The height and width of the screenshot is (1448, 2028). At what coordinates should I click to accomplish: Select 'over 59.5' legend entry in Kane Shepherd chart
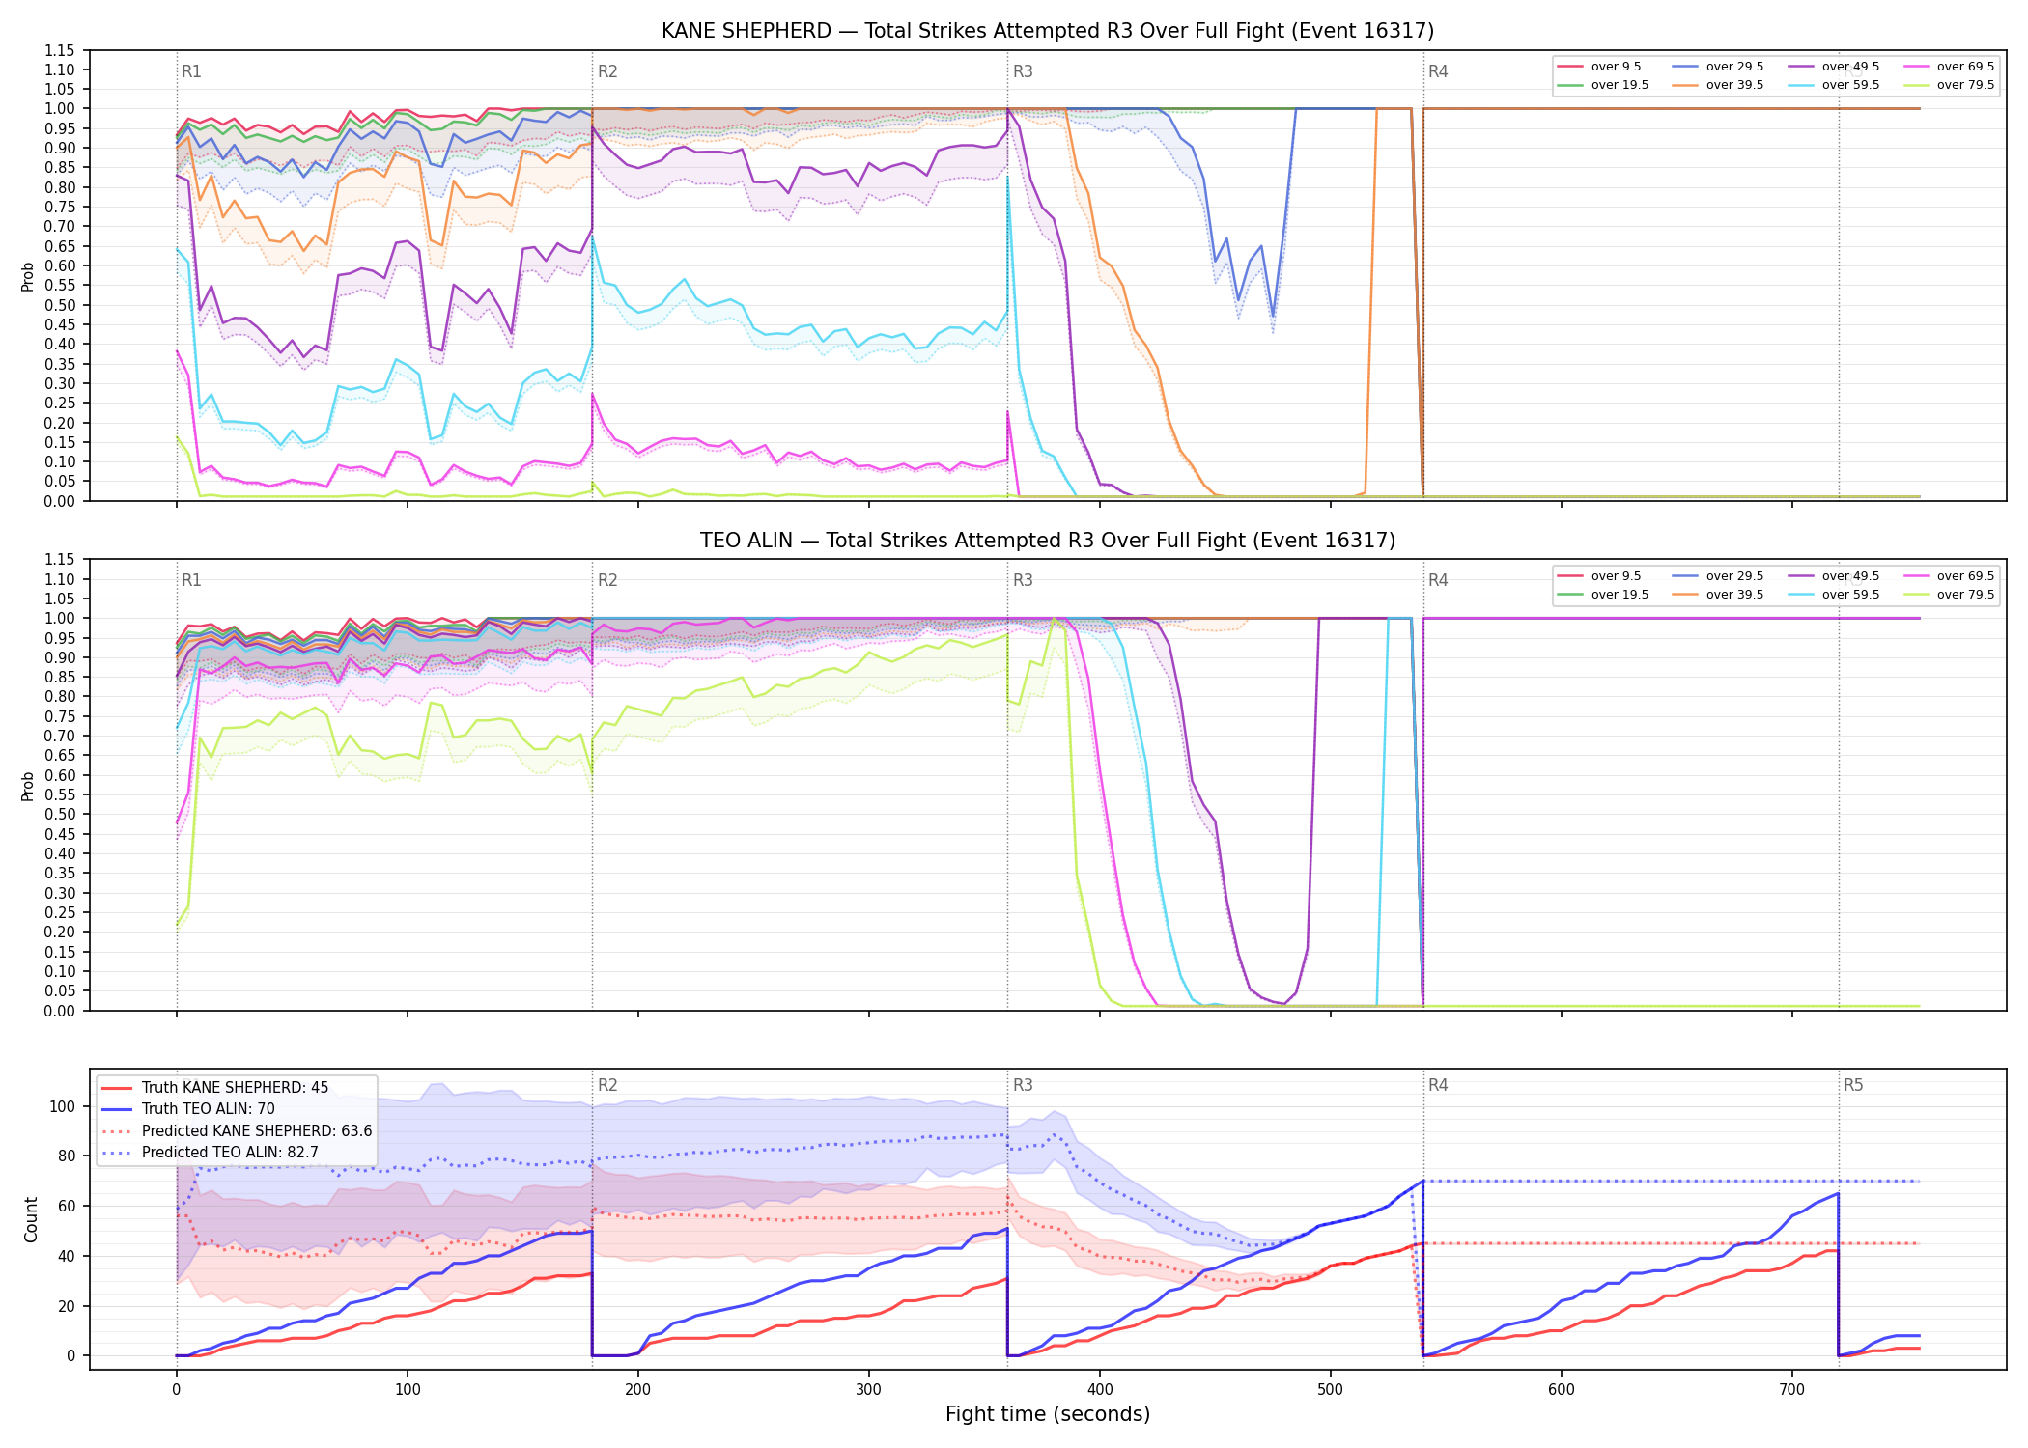click(x=1834, y=85)
